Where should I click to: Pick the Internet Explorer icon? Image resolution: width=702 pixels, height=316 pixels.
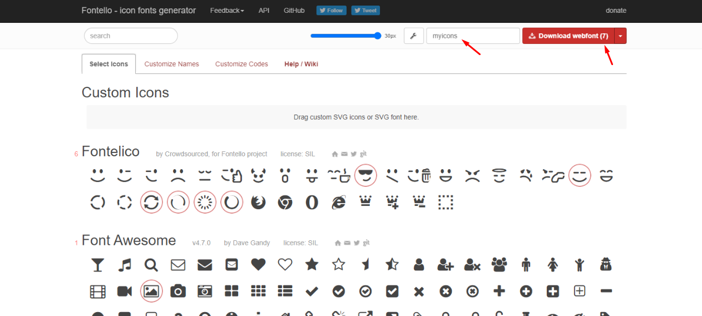339,203
